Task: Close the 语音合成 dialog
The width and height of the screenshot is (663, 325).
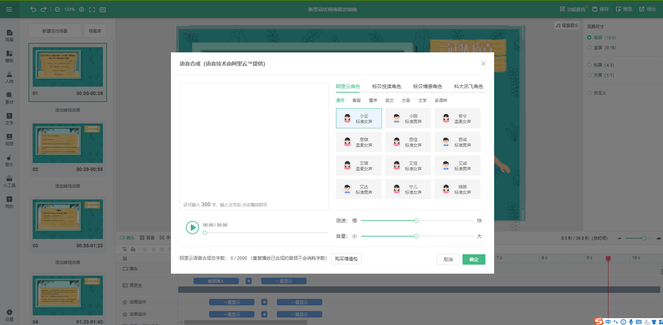Action: pyautogui.click(x=483, y=64)
